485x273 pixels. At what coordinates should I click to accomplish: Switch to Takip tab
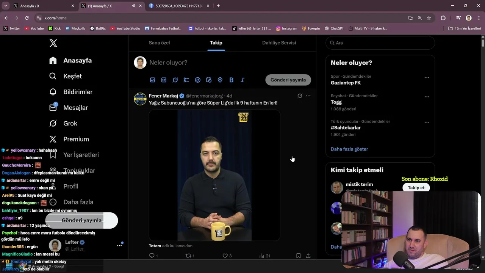click(x=216, y=43)
